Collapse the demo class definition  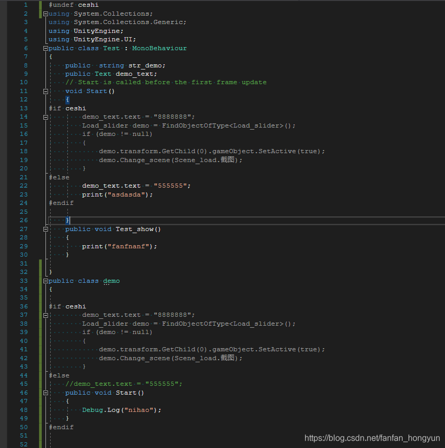(45, 280)
